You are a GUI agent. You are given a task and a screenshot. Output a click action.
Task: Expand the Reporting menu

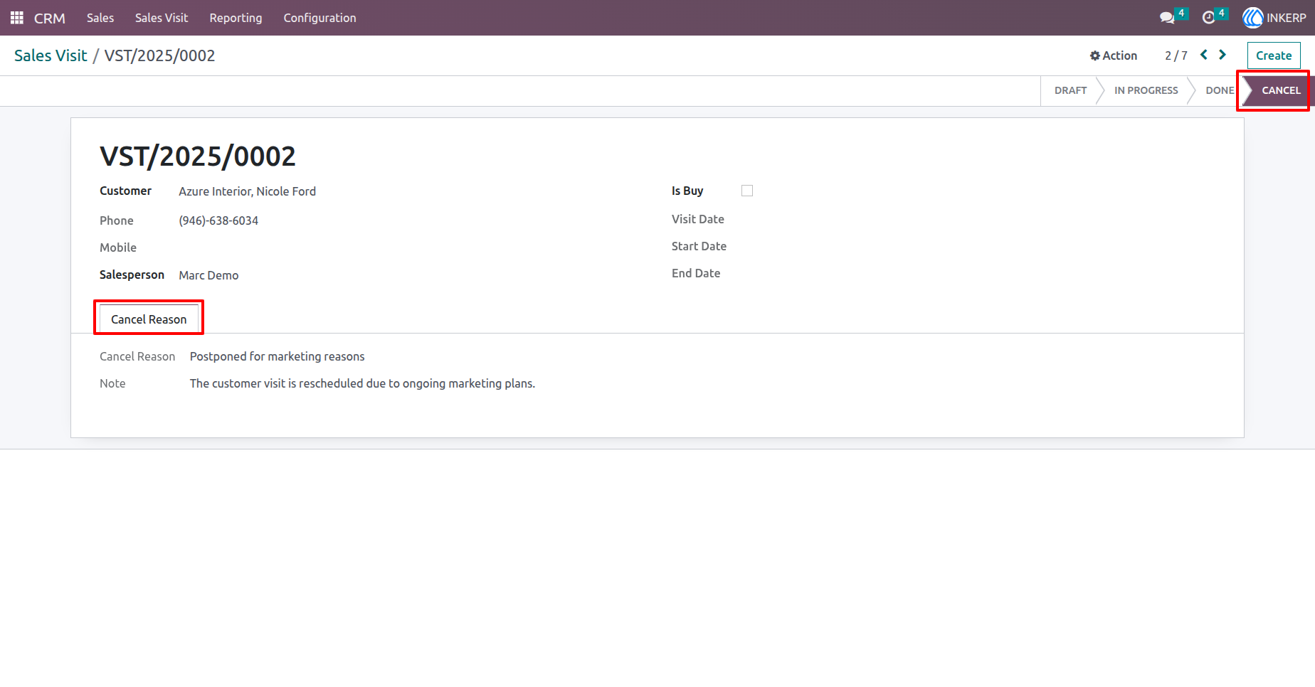tap(236, 18)
